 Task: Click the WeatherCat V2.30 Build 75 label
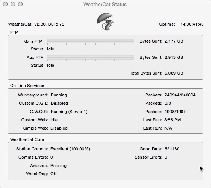click(36, 24)
